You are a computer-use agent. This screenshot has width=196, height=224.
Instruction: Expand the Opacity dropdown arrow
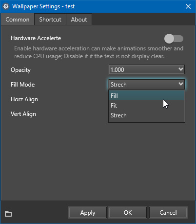click(181, 69)
